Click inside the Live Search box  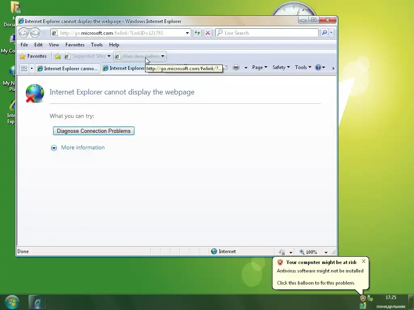(267, 33)
